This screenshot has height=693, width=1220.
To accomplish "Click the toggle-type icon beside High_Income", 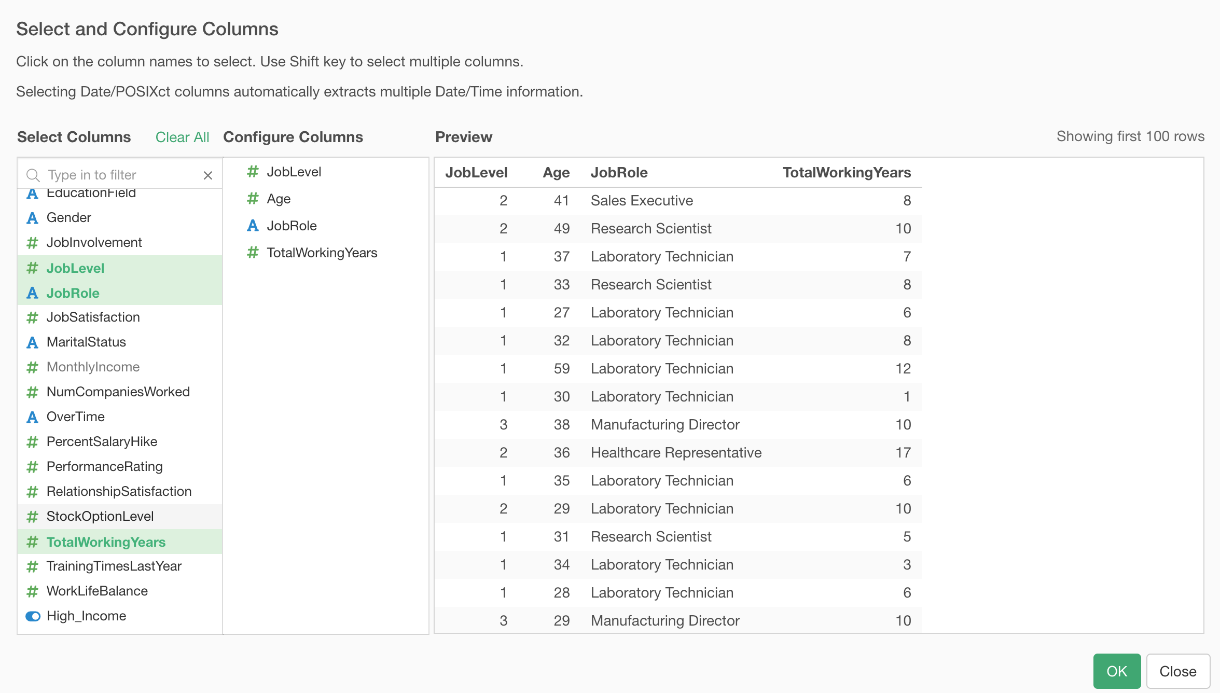I will tap(33, 616).
